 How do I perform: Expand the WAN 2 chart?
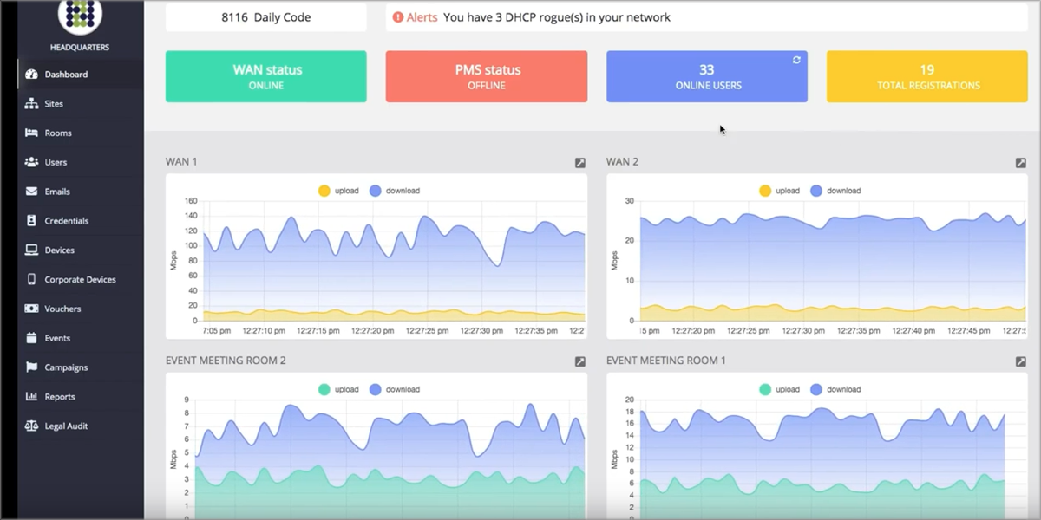point(1021,163)
